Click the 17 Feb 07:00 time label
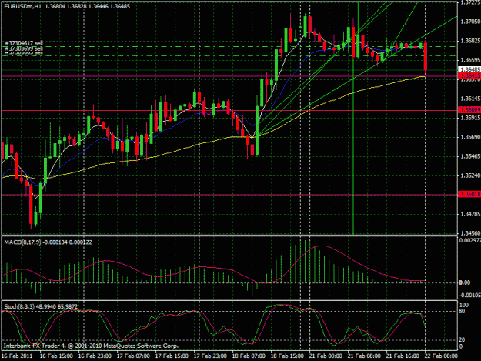 (133, 356)
